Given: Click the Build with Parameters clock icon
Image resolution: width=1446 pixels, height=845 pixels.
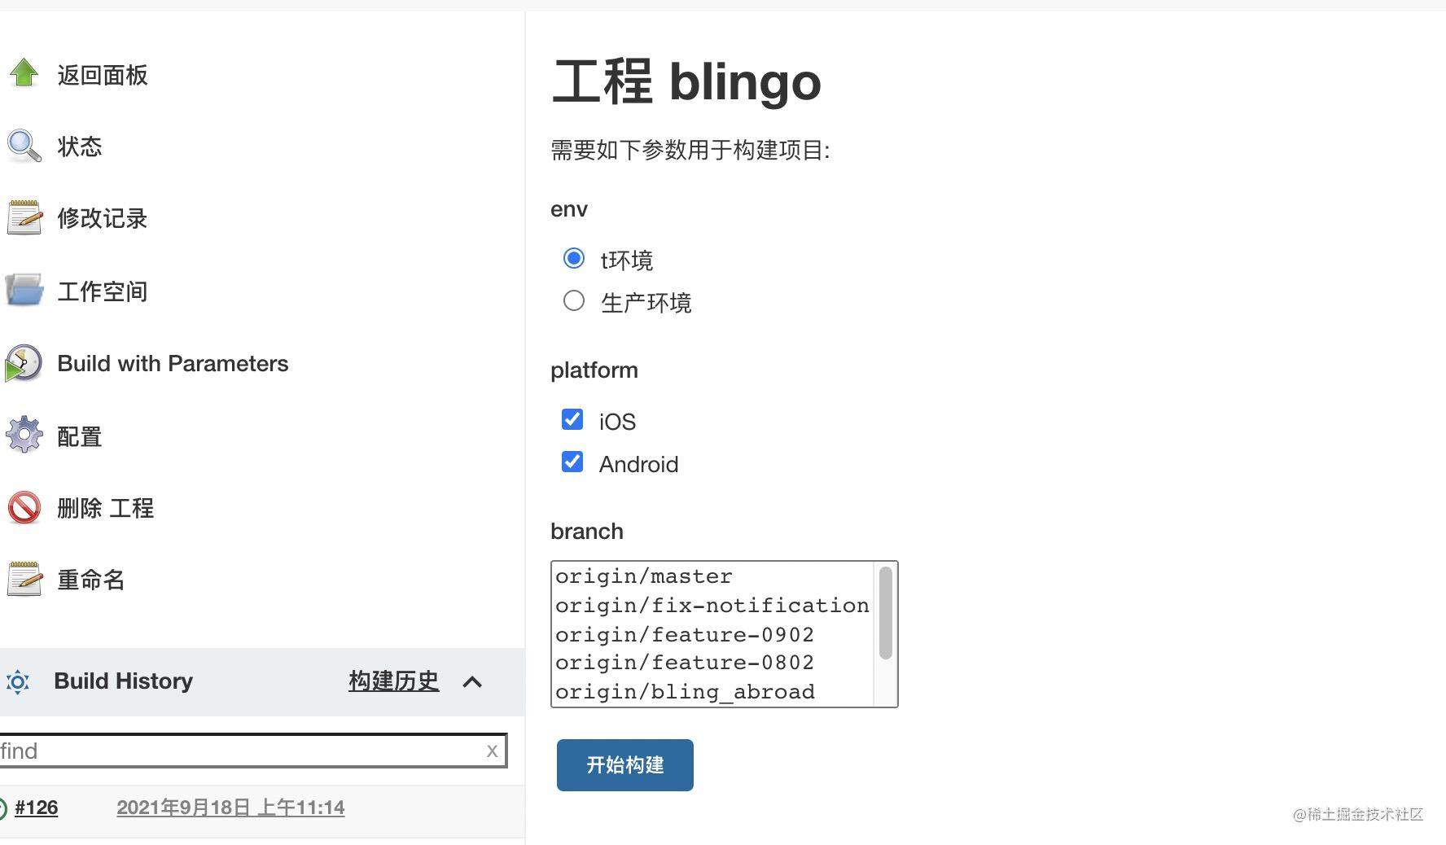Looking at the screenshot, I should pos(24,363).
